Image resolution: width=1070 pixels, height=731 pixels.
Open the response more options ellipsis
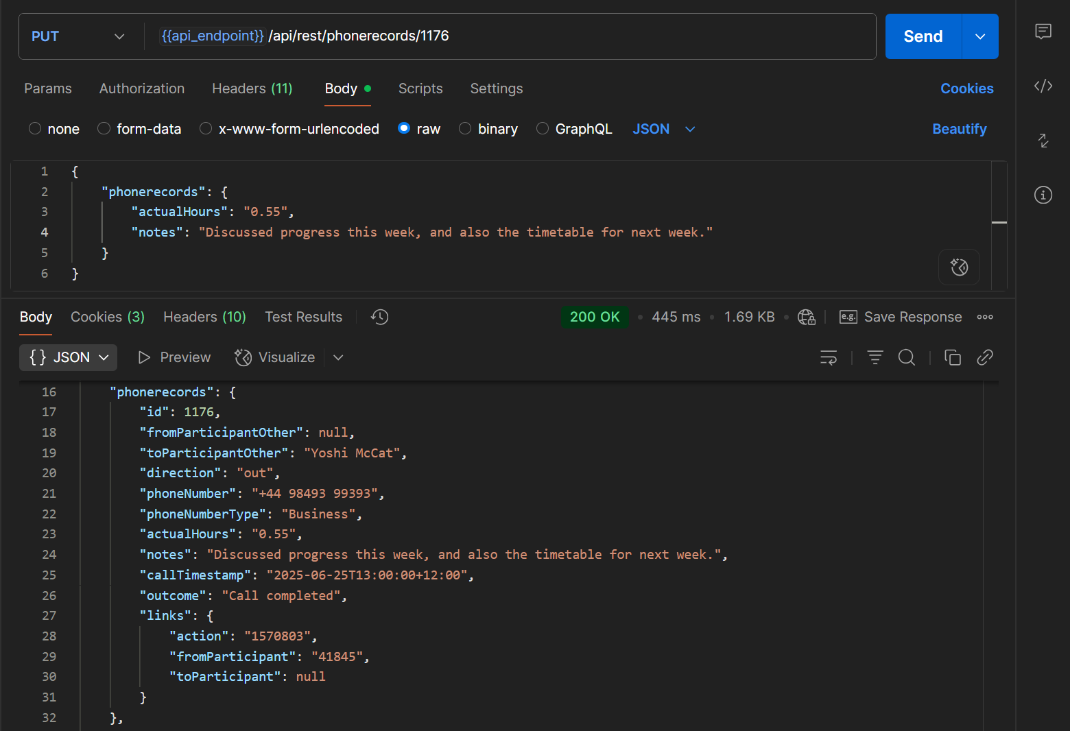[x=985, y=317]
